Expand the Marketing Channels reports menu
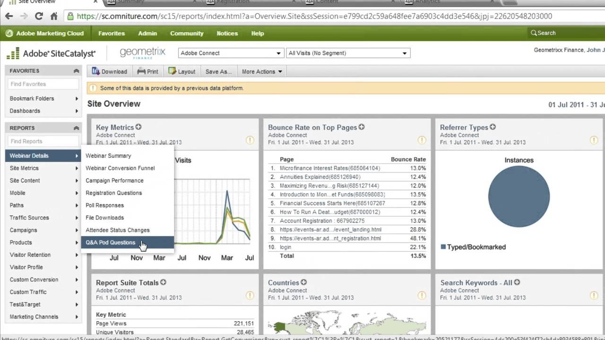This screenshot has width=605, height=340. pyautogui.click(x=43, y=317)
